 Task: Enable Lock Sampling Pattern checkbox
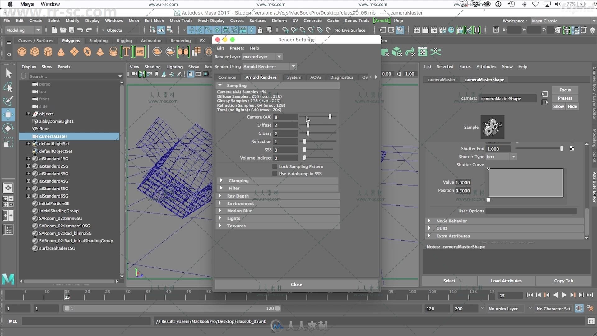click(x=275, y=166)
